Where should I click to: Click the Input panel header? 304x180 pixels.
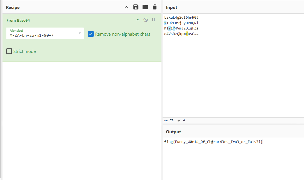point(171,8)
